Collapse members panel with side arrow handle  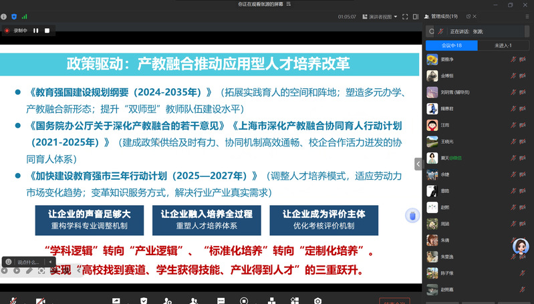pos(418,164)
